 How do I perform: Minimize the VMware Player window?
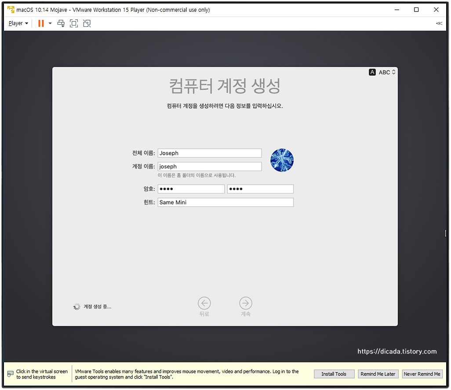coord(397,10)
